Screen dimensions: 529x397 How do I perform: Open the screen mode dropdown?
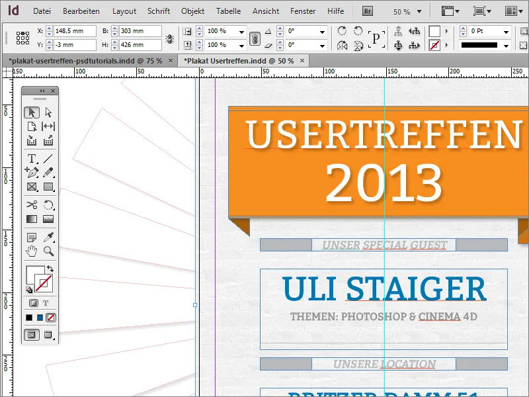(482, 11)
